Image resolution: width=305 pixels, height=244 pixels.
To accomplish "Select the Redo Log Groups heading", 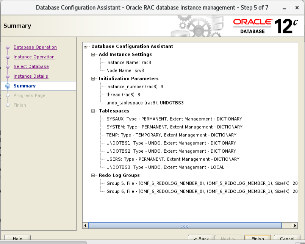I will (119, 175).
